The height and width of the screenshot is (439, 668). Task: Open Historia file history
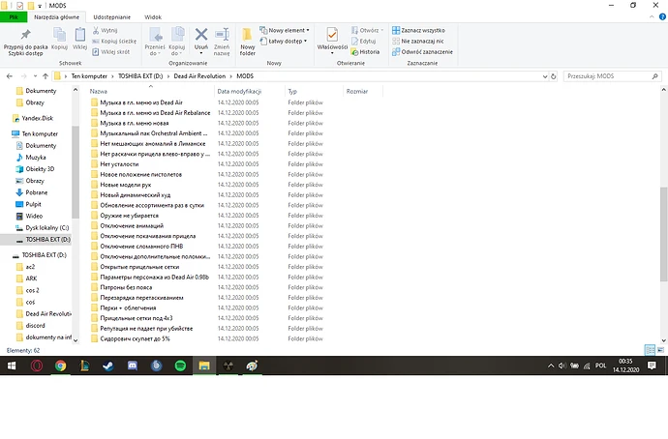click(365, 52)
